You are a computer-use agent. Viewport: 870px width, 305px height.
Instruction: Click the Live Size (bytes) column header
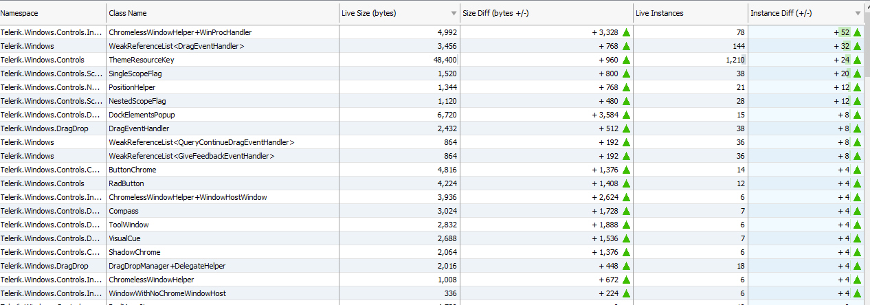[x=399, y=13]
